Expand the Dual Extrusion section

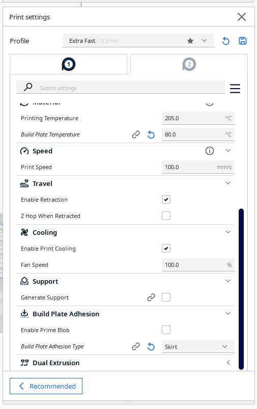tap(125, 363)
